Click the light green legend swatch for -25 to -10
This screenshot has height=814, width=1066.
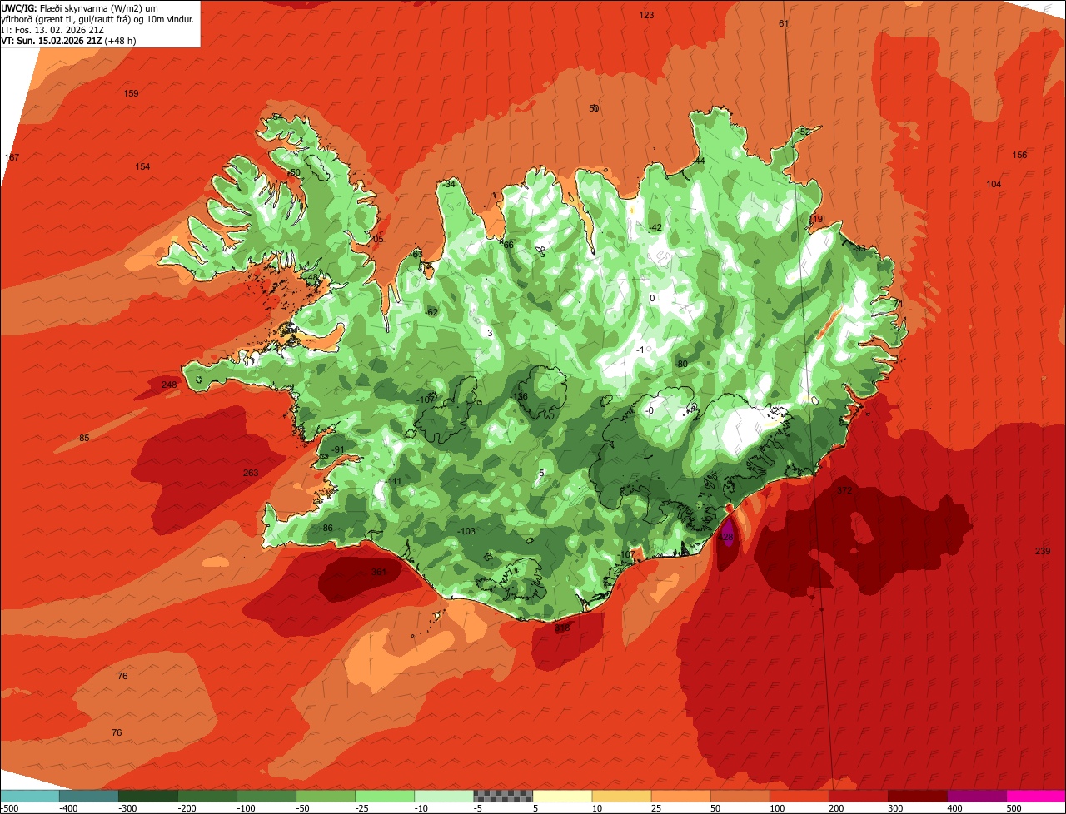[x=384, y=796]
